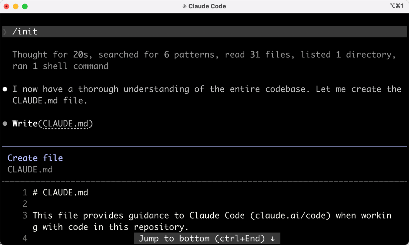The width and height of the screenshot is (409, 245).
Task: Click the Claude Code window title text
Action: [x=207, y=6]
